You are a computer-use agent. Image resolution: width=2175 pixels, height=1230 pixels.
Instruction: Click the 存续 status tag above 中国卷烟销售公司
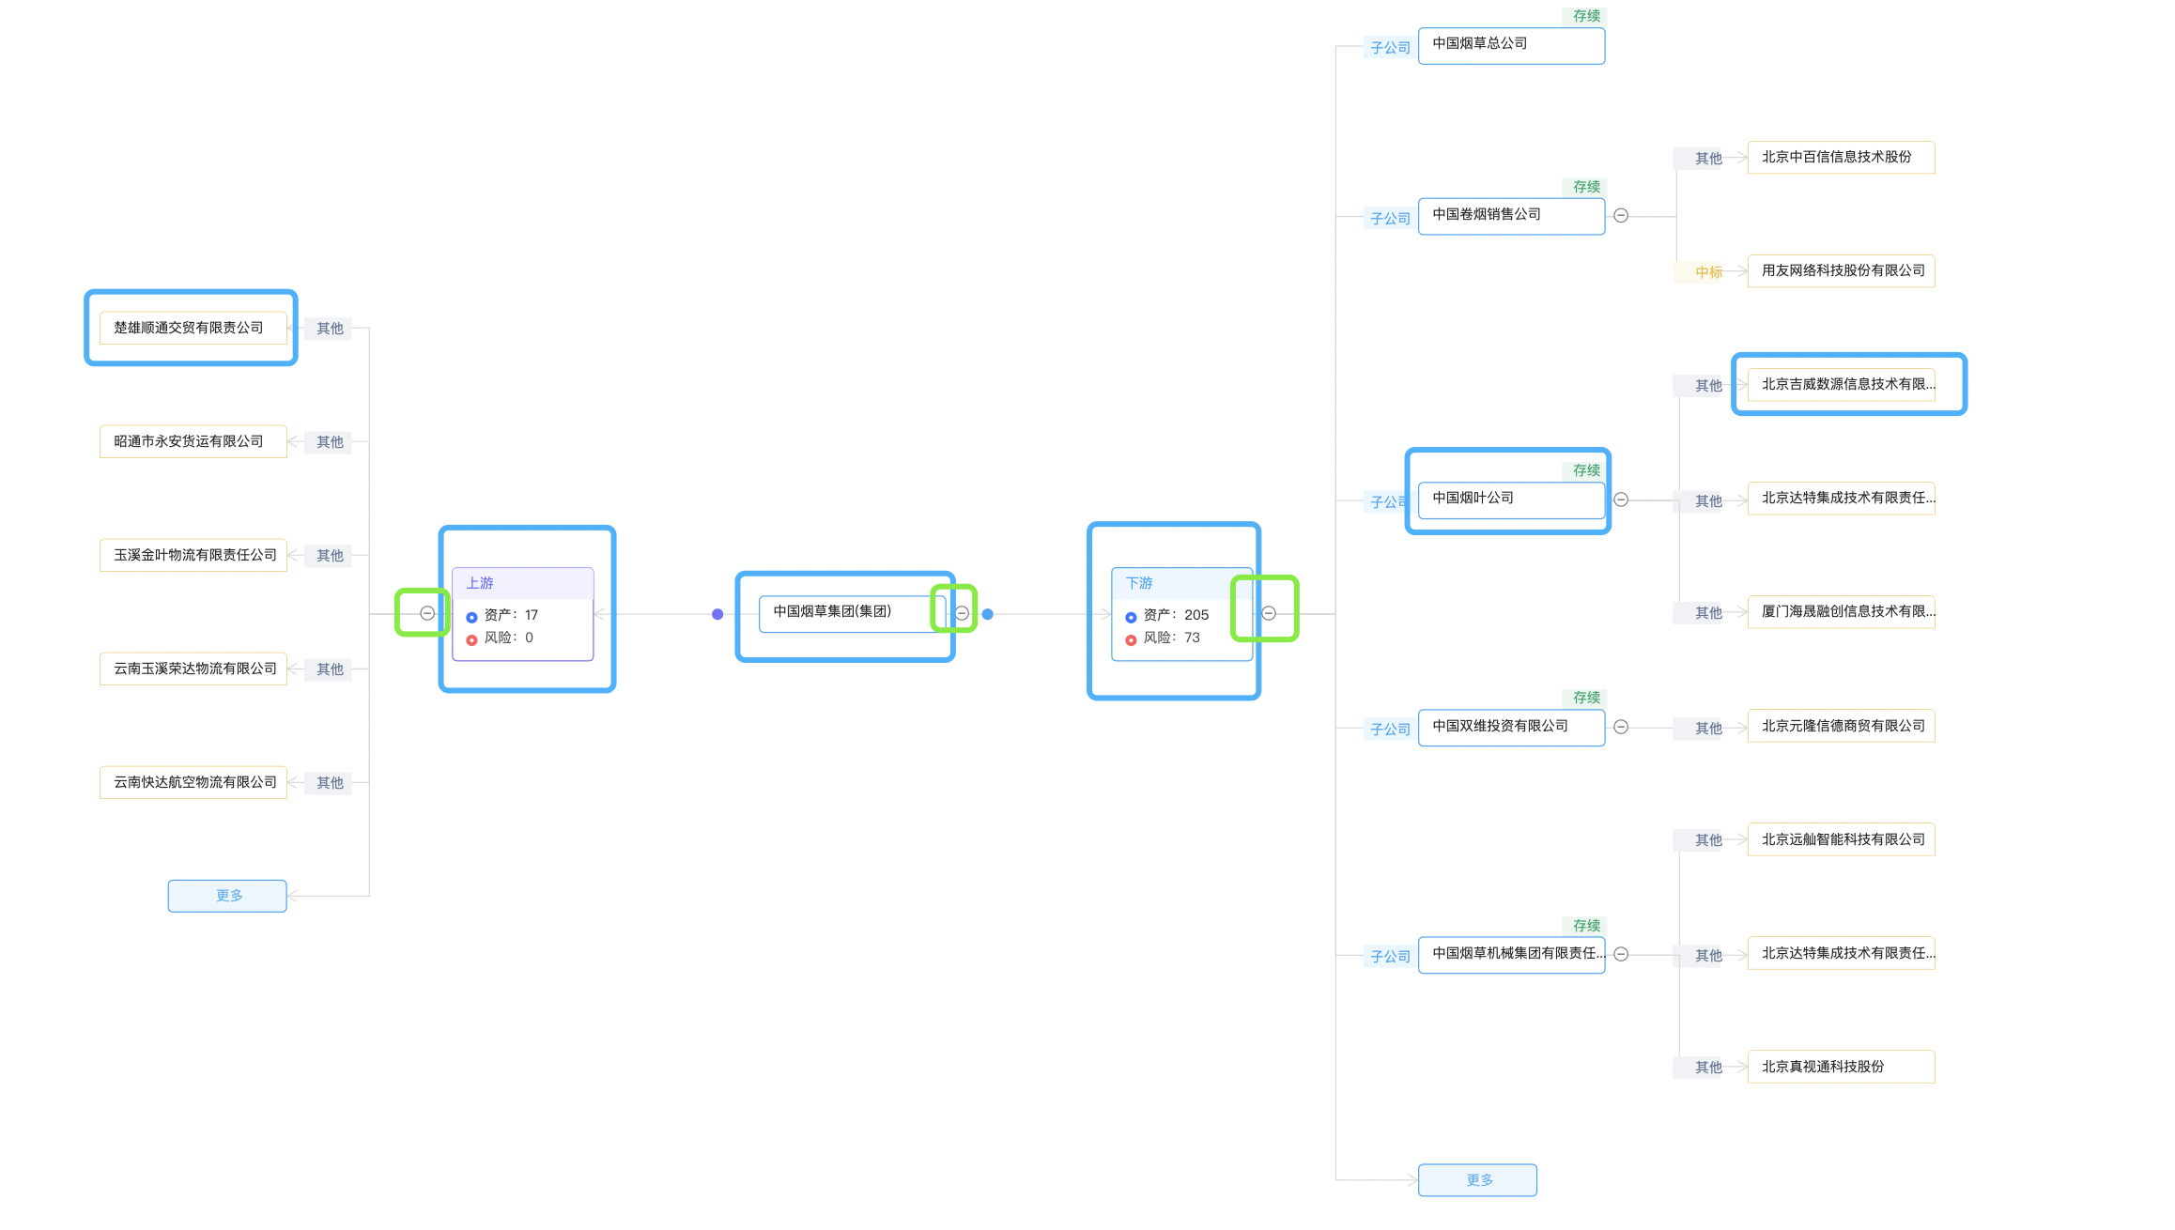point(1586,187)
